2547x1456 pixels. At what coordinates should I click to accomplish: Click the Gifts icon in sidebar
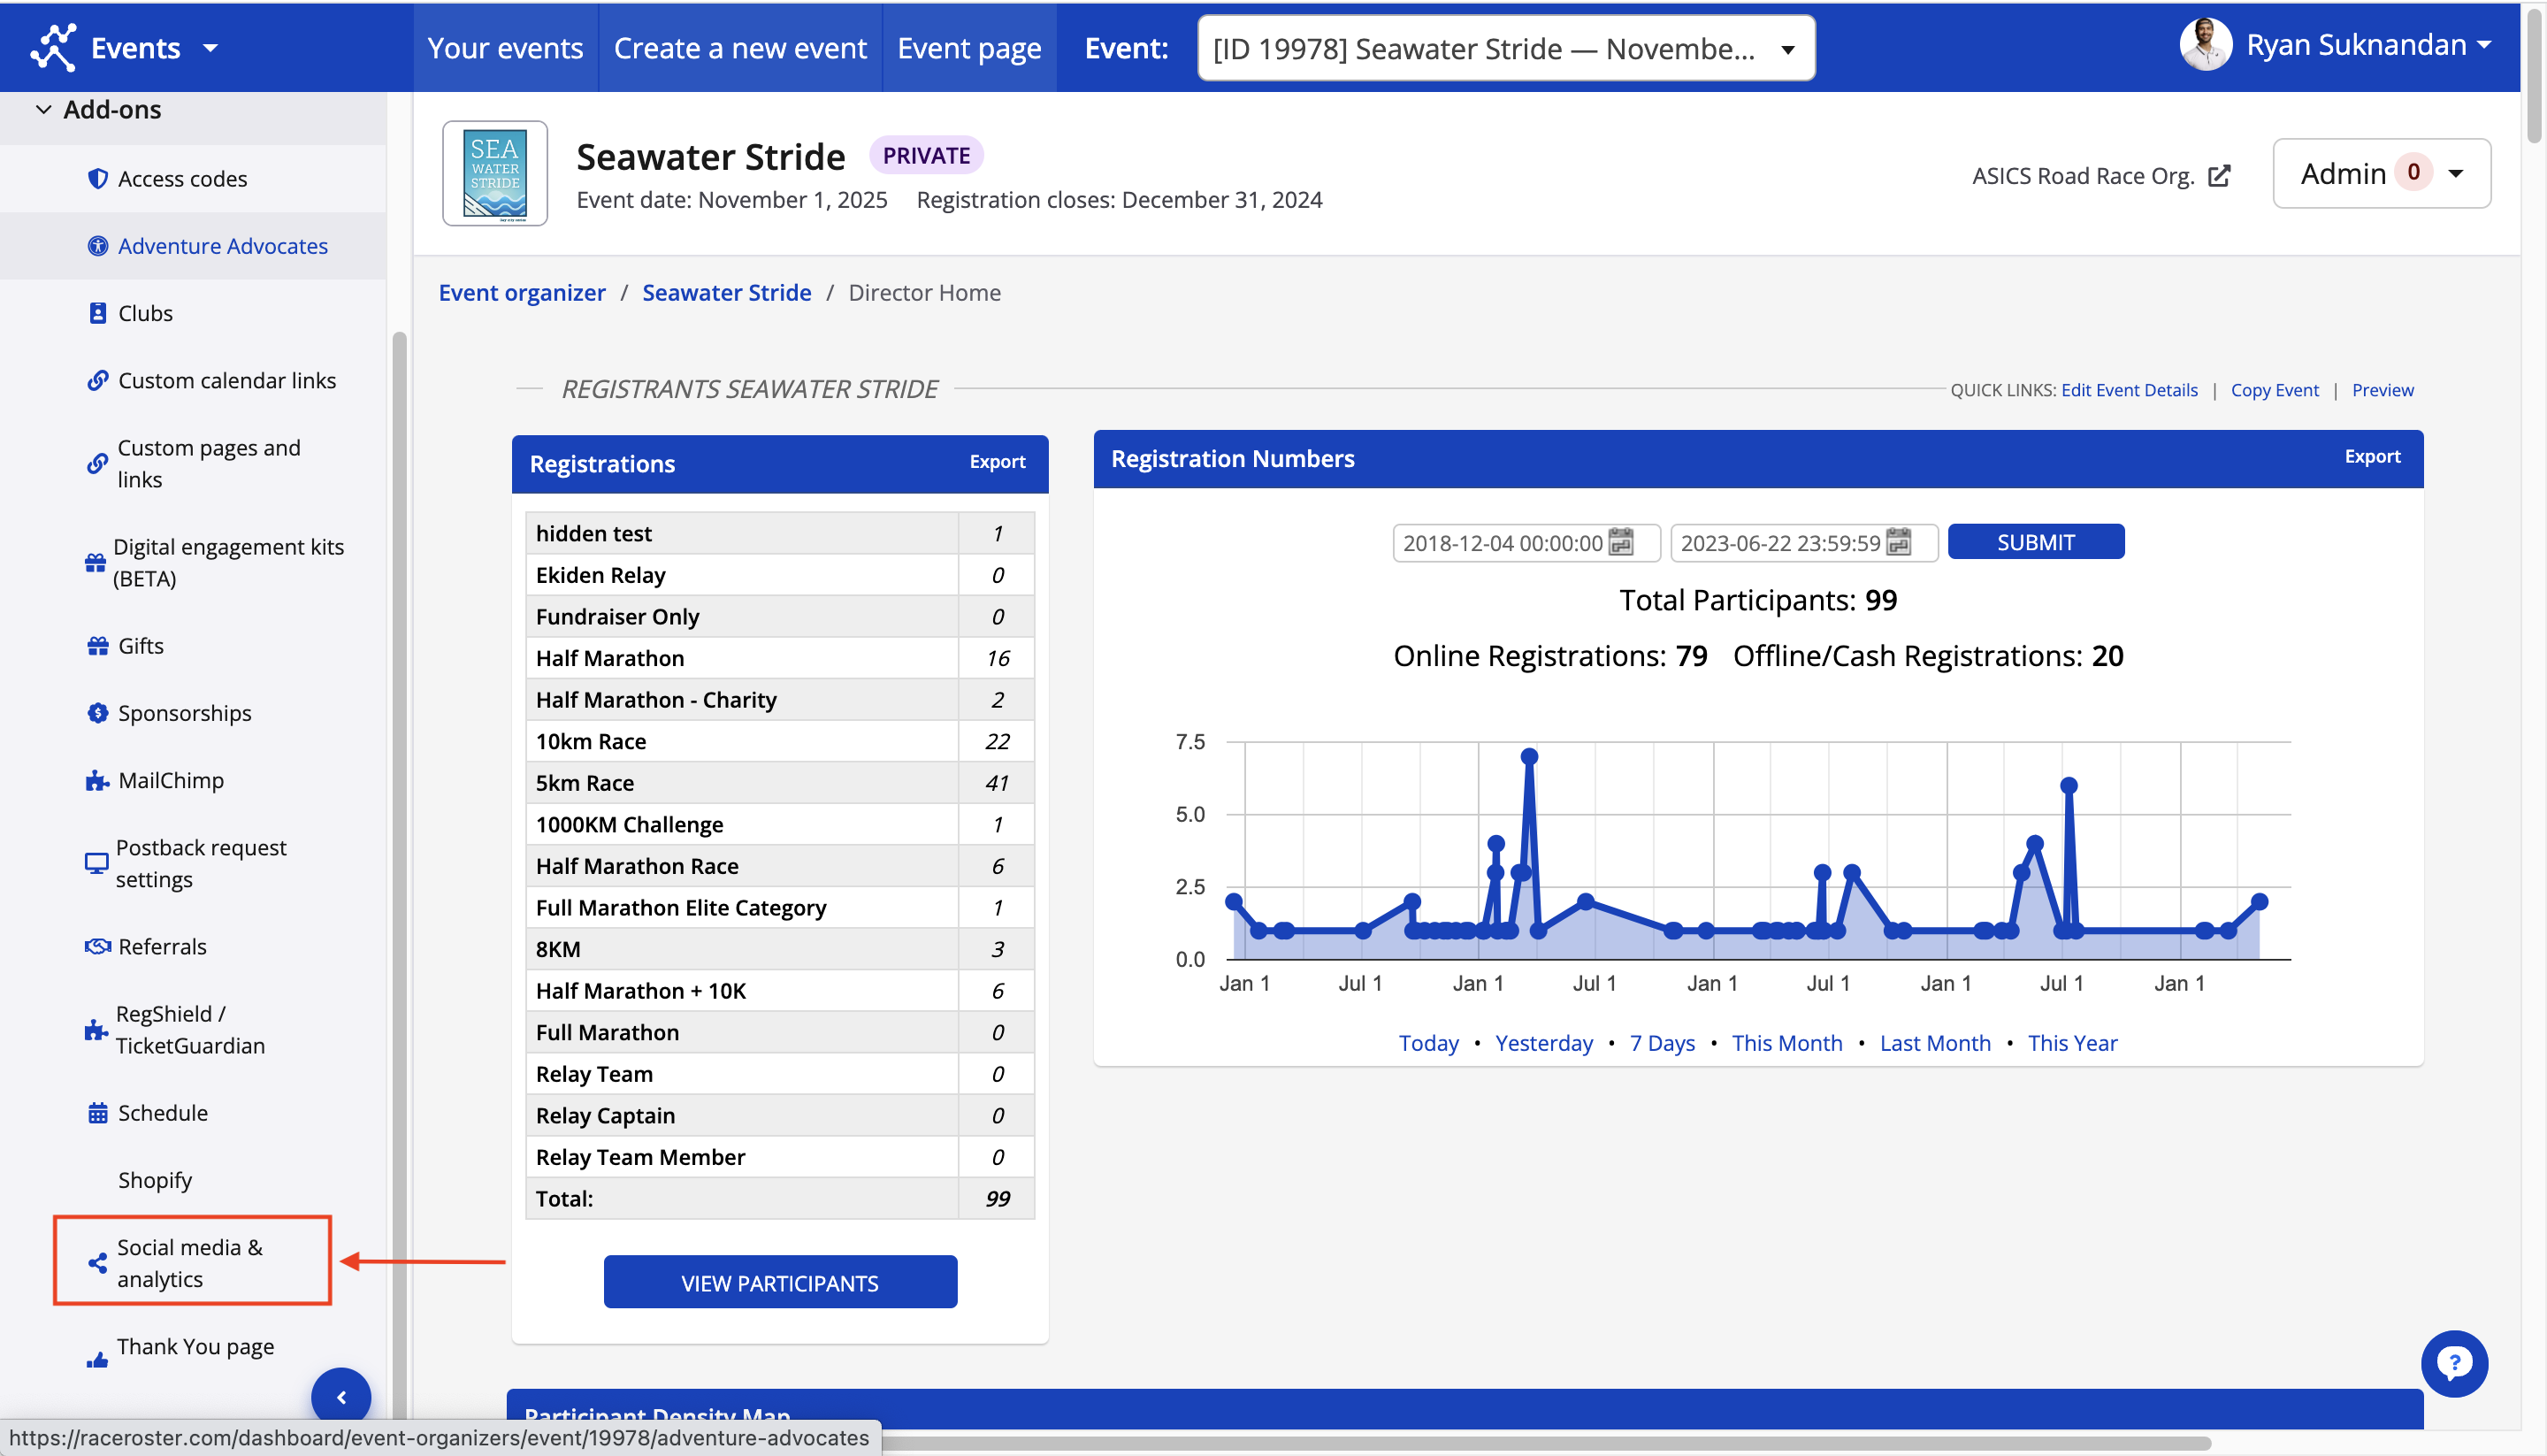pyautogui.click(x=96, y=644)
